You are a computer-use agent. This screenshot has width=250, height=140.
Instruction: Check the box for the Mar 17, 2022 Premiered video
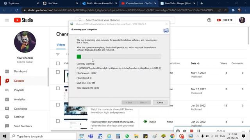coord(58,88)
